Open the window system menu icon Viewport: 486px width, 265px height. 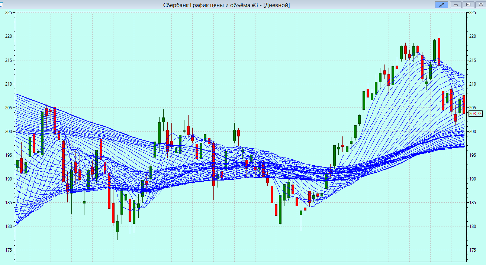coord(1,4)
